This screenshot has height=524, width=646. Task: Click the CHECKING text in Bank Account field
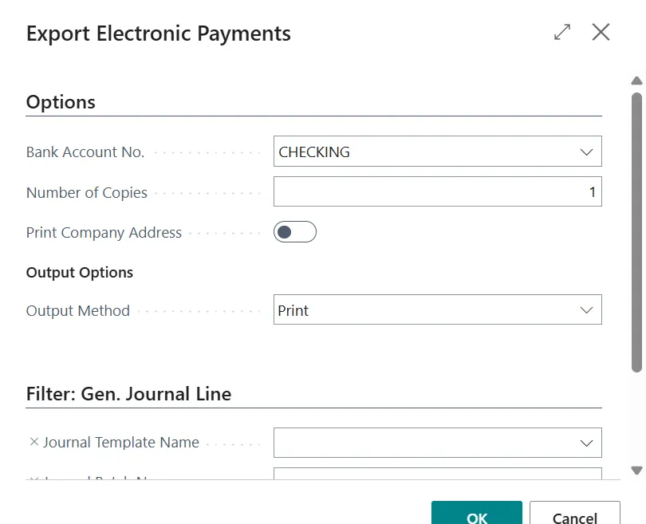pyautogui.click(x=314, y=152)
